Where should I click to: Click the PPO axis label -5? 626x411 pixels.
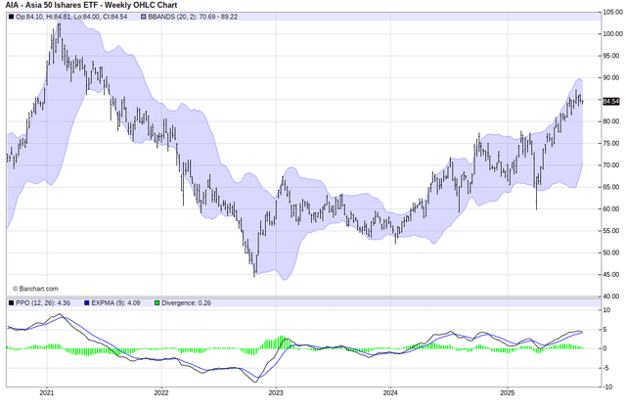[x=606, y=368]
